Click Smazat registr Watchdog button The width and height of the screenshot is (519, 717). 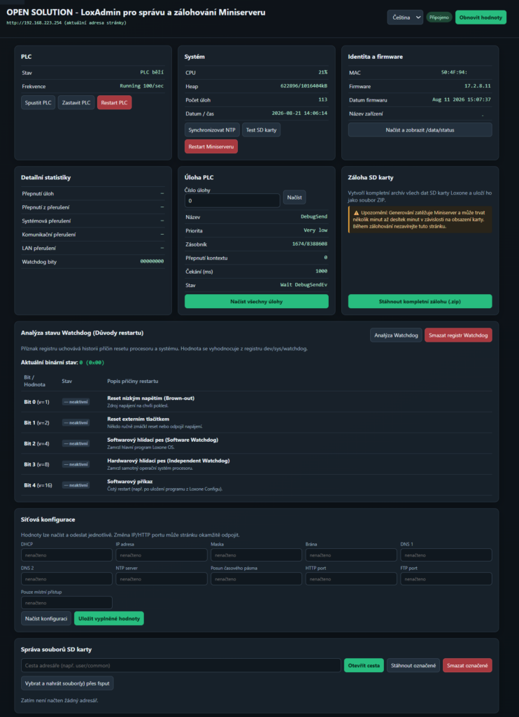coord(458,335)
